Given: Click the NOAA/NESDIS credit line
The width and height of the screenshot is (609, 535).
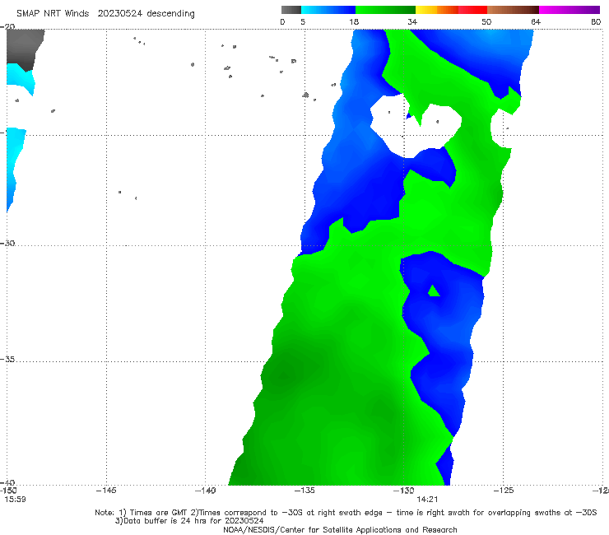Looking at the screenshot, I should click(340, 530).
